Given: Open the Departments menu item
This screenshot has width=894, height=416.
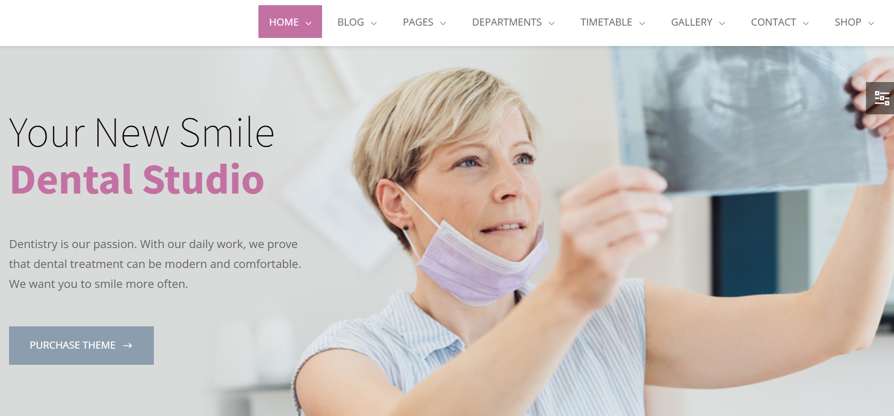Looking at the screenshot, I should point(514,22).
